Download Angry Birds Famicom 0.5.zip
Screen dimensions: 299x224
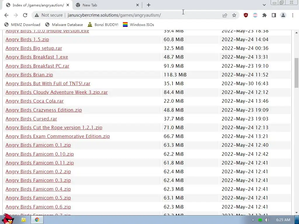click(x=38, y=198)
